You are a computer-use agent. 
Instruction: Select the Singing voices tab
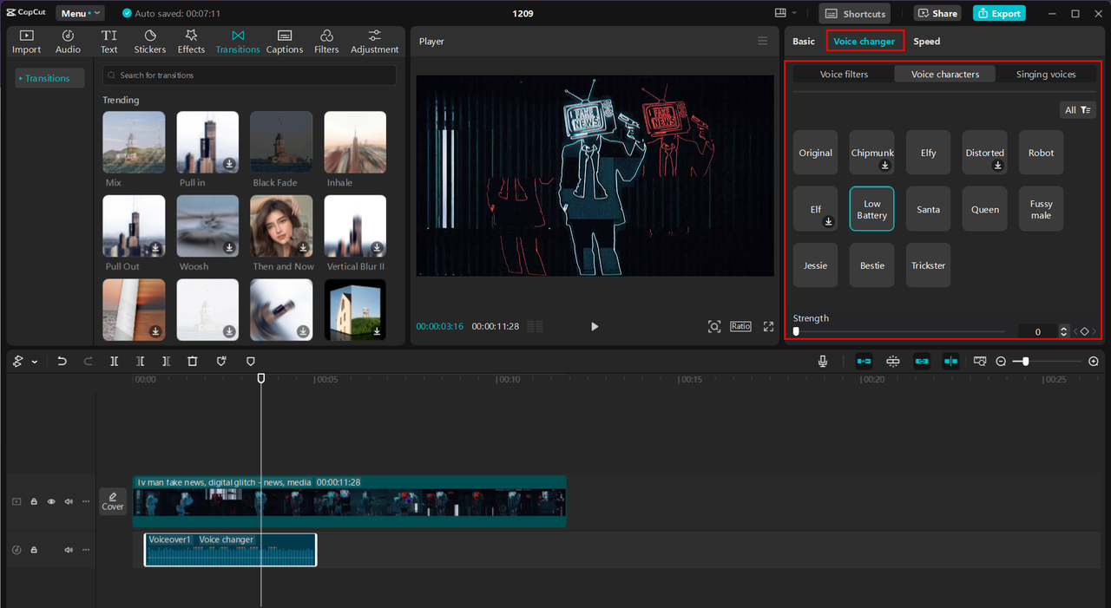(1046, 75)
